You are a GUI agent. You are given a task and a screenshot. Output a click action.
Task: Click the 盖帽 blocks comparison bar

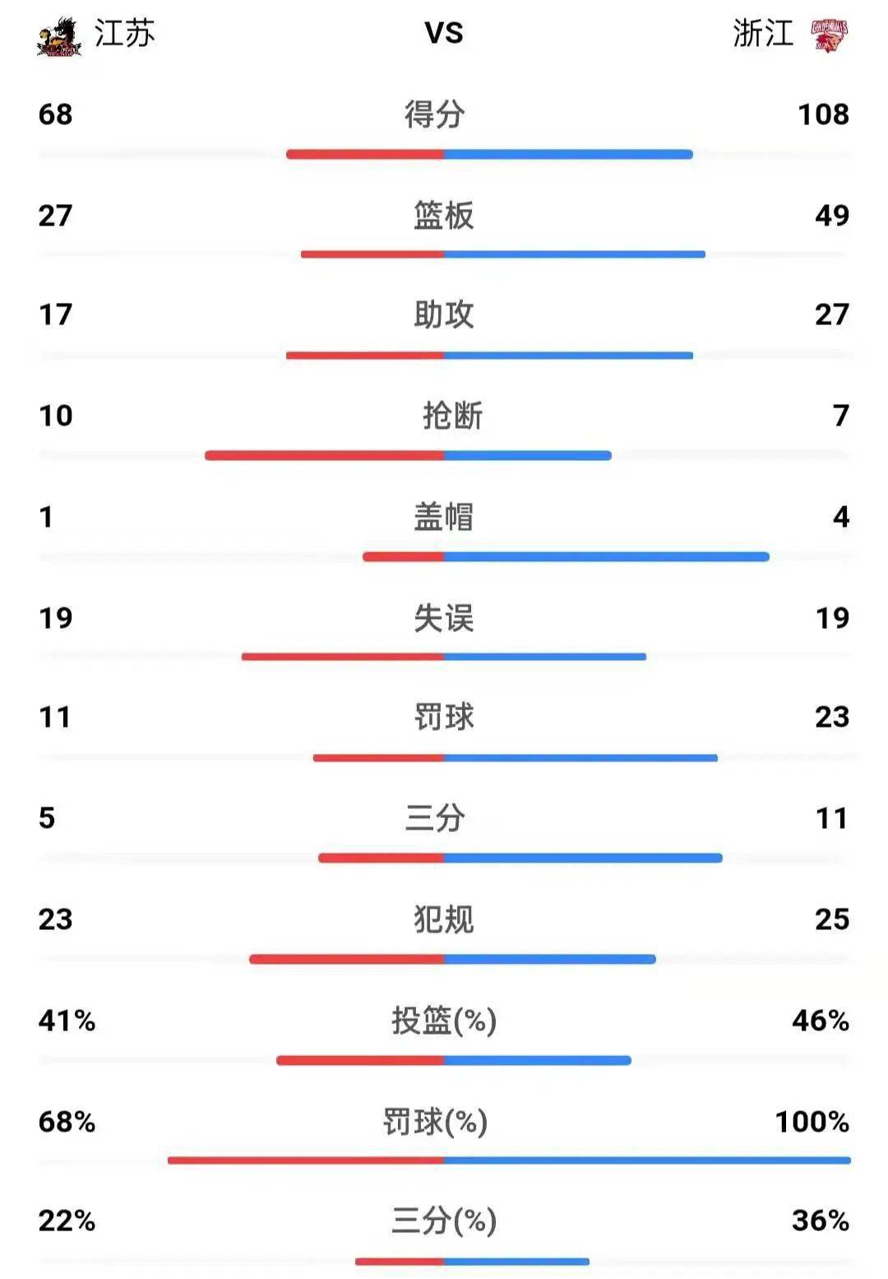pyautogui.click(x=566, y=556)
